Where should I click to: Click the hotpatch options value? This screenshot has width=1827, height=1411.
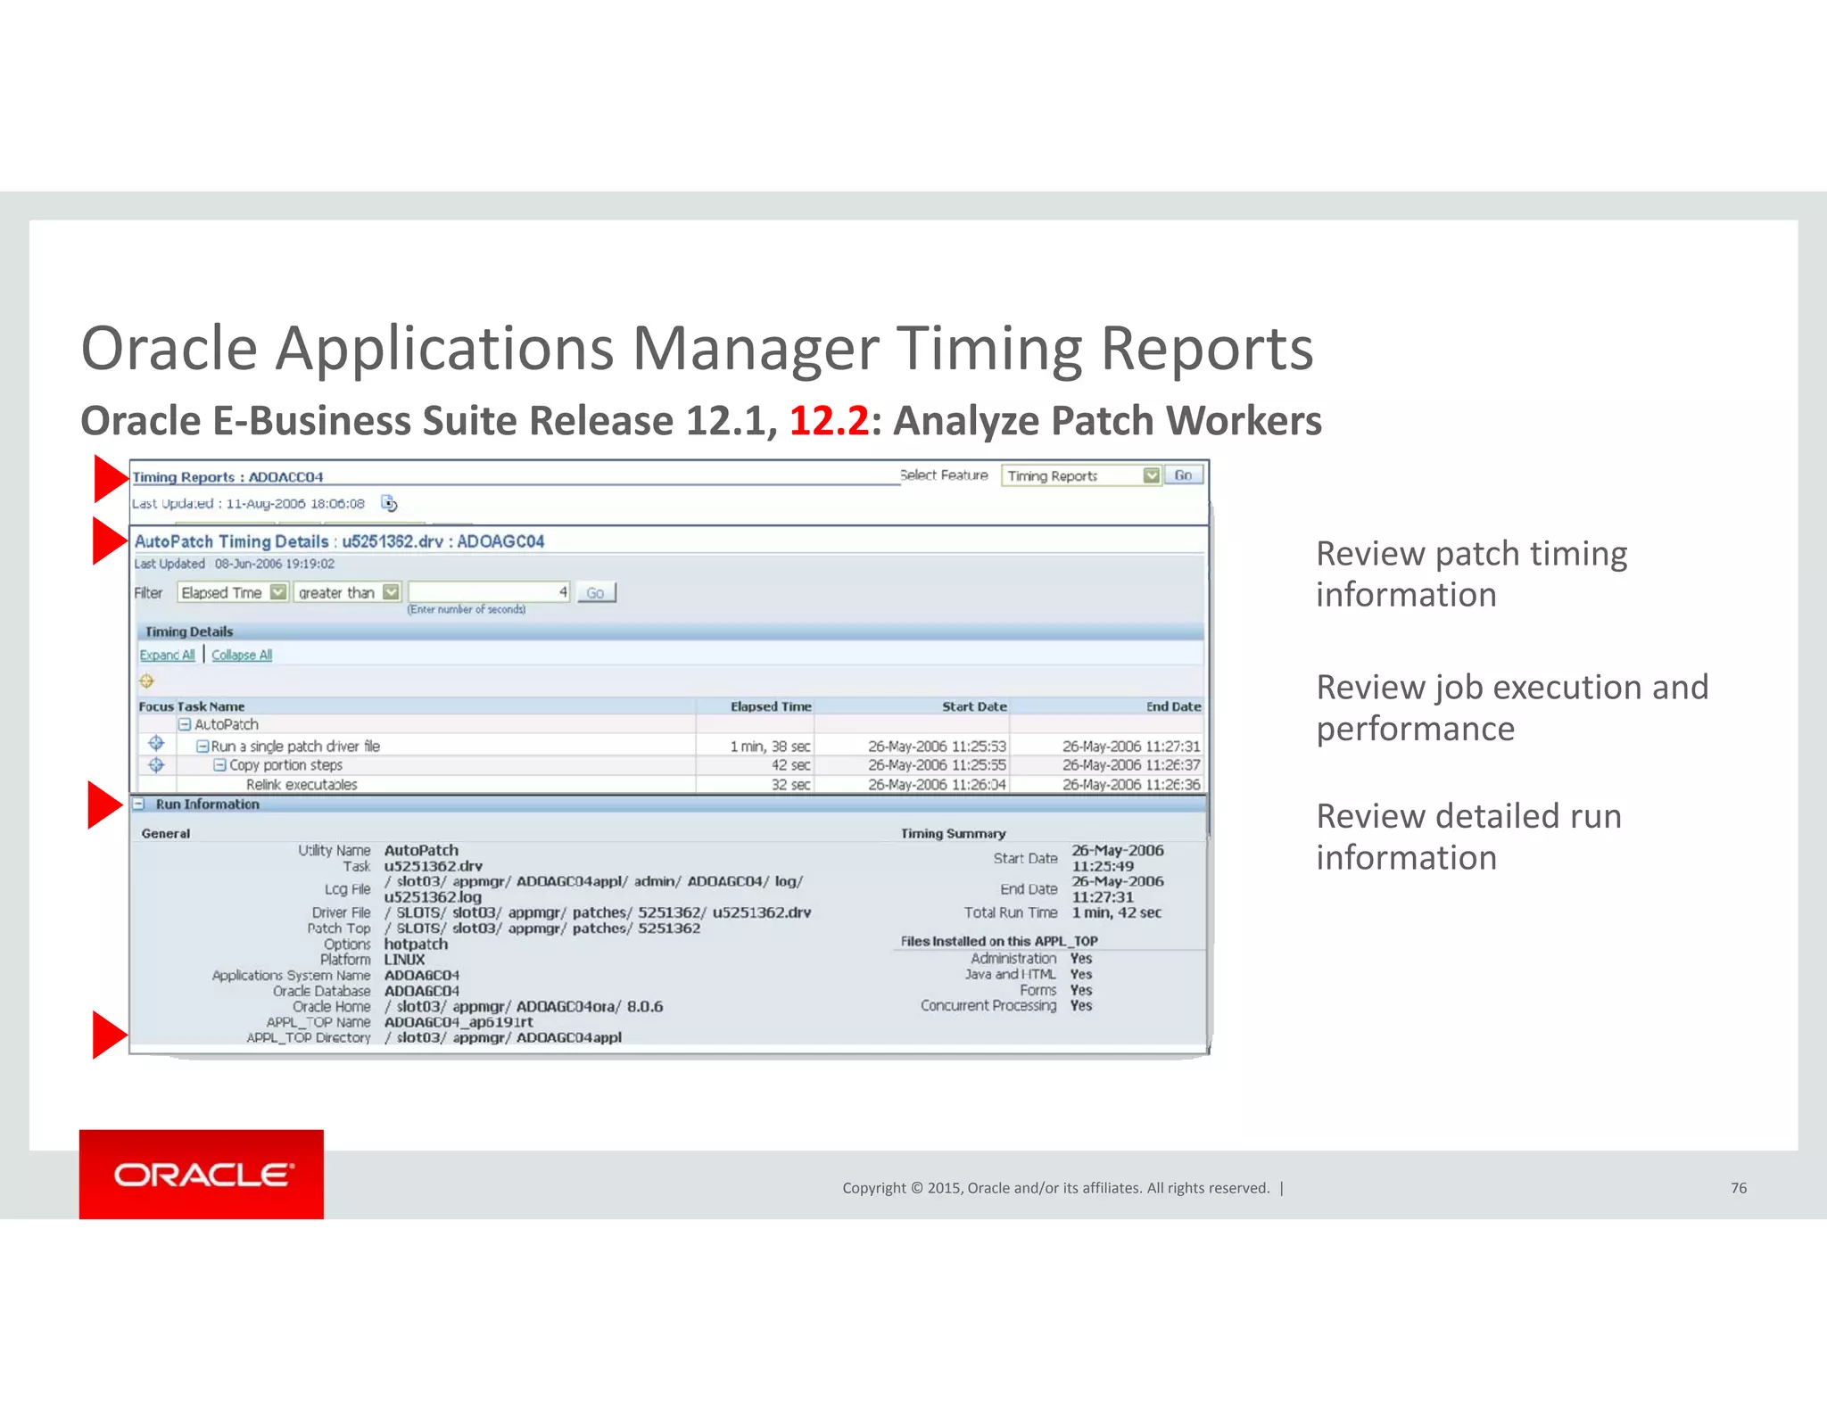pyautogui.click(x=416, y=944)
